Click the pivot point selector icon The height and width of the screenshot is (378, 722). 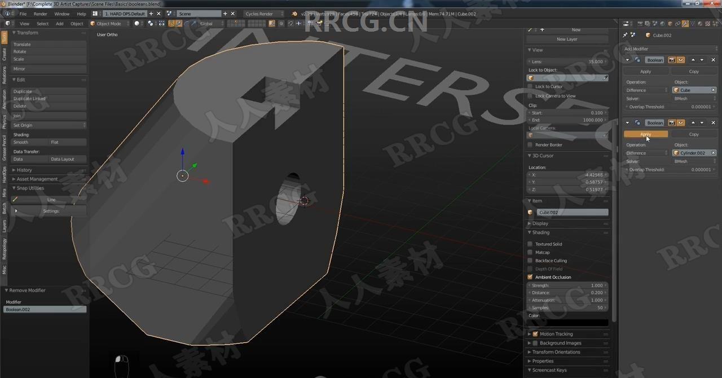151,24
